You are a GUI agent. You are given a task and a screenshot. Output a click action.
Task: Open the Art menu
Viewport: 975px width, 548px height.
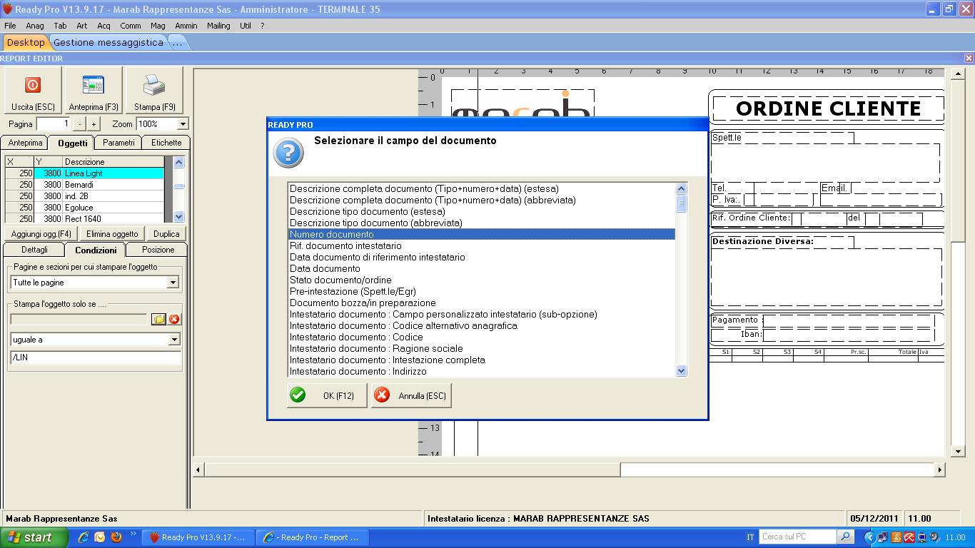pos(81,26)
